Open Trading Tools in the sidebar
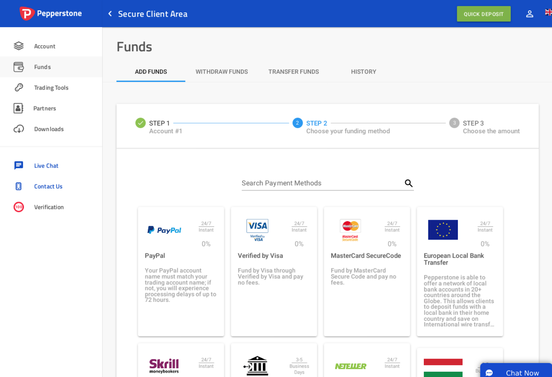This screenshot has width=552, height=377. pyautogui.click(x=51, y=87)
